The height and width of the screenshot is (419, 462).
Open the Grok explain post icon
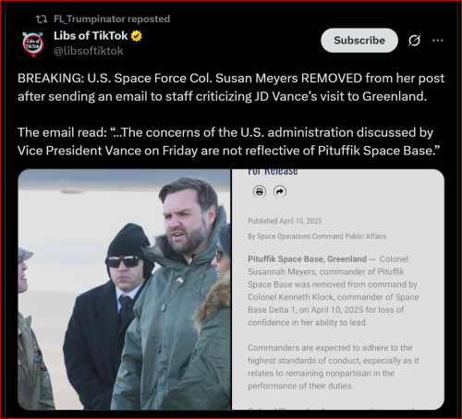tap(414, 41)
